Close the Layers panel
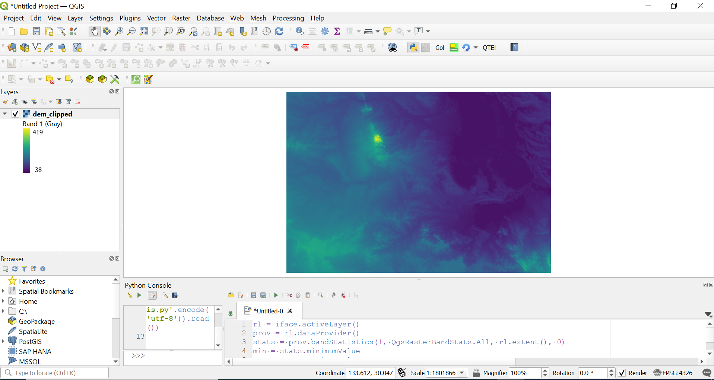The width and height of the screenshot is (714, 380). point(117,92)
